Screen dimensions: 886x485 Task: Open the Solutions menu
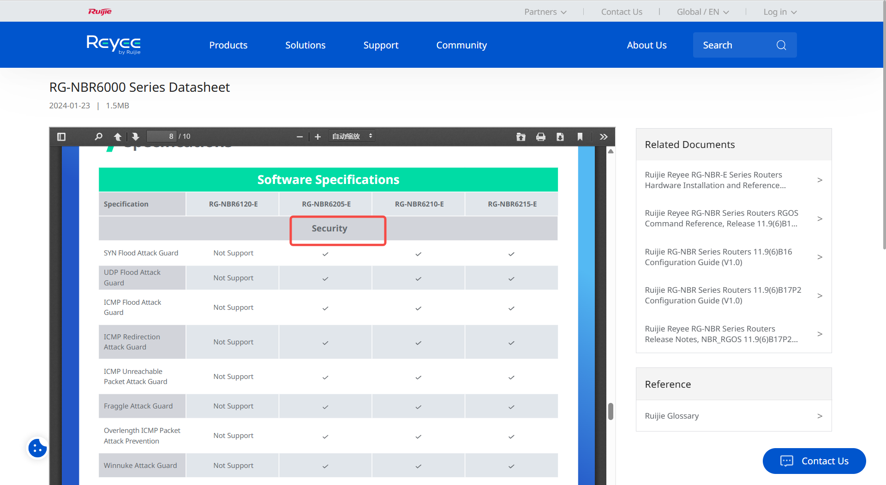click(x=305, y=45)
